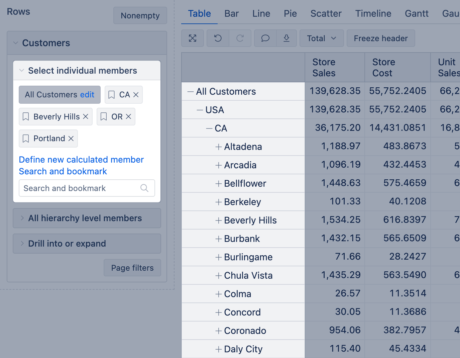The image size is (460, 358).
Task: Click Define new calculated member link
Action: pyautogui.click(x=81, y=160)
